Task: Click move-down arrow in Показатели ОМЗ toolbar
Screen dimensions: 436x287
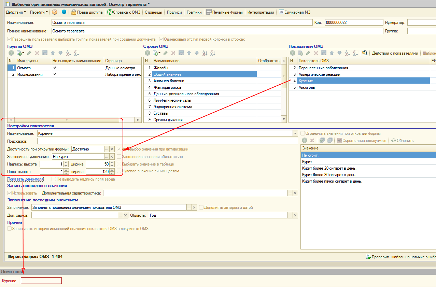Action: pyautogui.click(x=339, y=53)
